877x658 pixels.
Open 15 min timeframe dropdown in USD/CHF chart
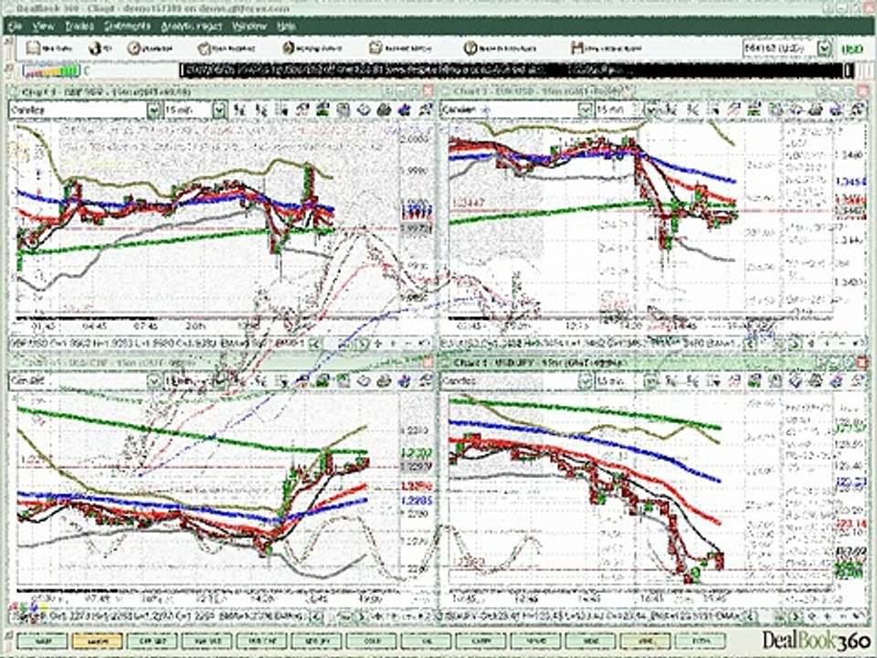click(x=219, y=382)
